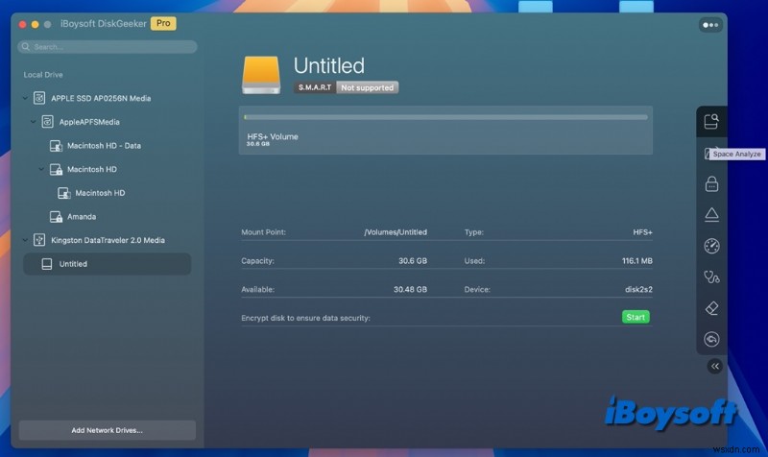Open the Search Files tool in right toolbar

711,122
